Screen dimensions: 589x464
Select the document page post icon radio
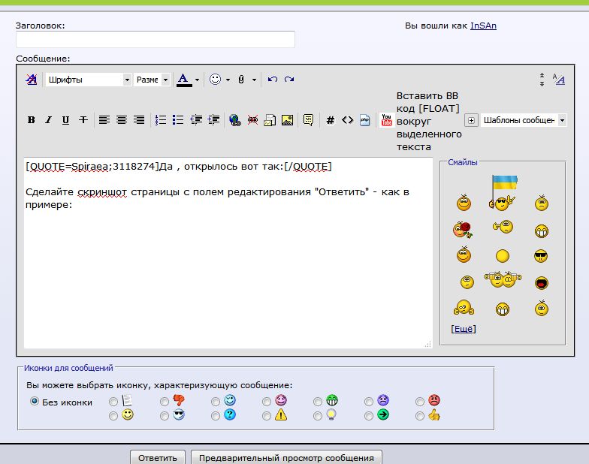113,402
